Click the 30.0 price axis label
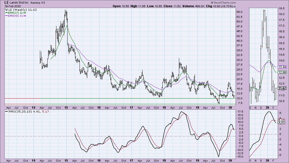This screenshot has width=289, height=163. click(239, 60)
